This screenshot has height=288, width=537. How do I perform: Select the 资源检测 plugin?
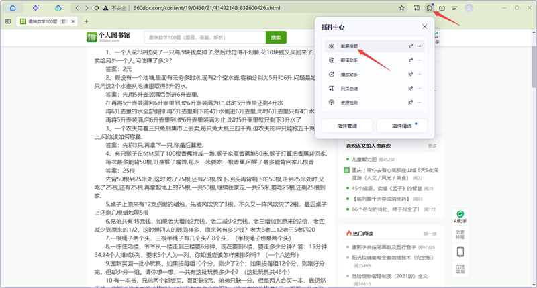point(375,103)
